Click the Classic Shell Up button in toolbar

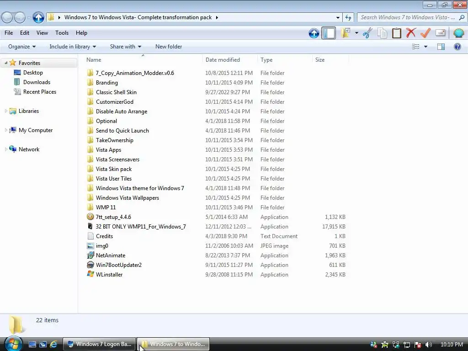coord(314,33)
